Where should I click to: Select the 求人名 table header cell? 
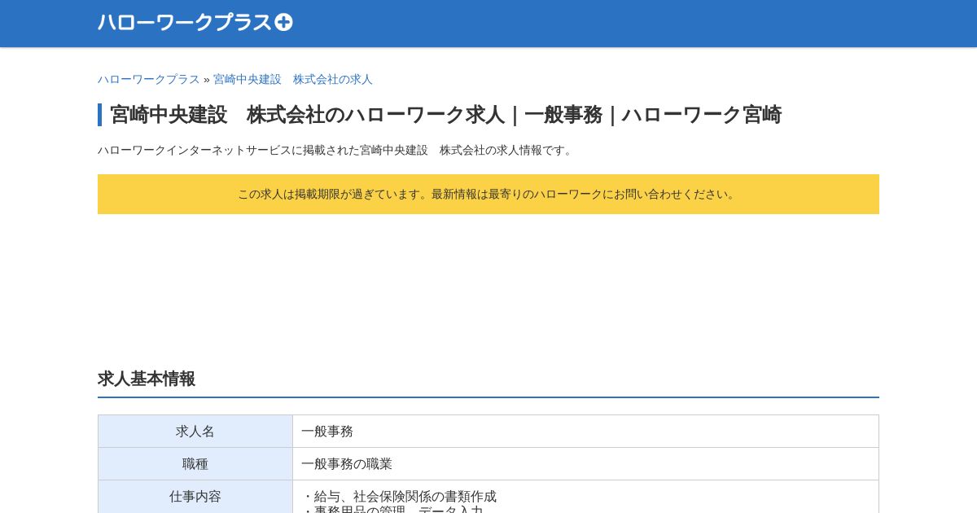pyautogui.click(x=195, y=432)
